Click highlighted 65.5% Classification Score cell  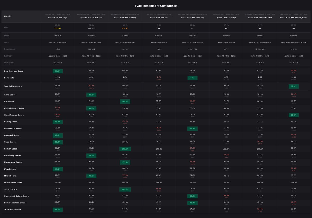click(294, 115)
